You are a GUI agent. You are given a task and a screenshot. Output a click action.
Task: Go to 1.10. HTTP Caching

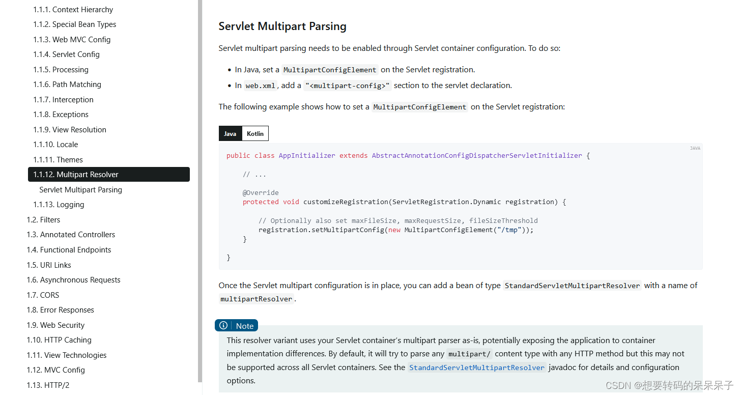[59, 340]
